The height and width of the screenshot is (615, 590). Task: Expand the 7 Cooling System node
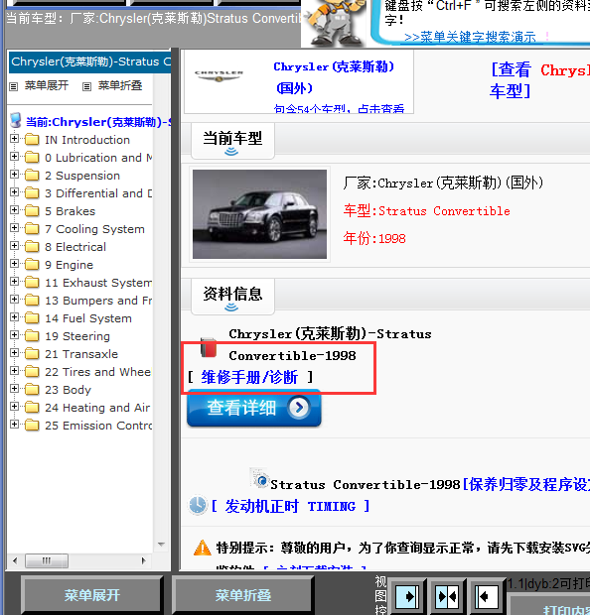click(x=14, y=228)
